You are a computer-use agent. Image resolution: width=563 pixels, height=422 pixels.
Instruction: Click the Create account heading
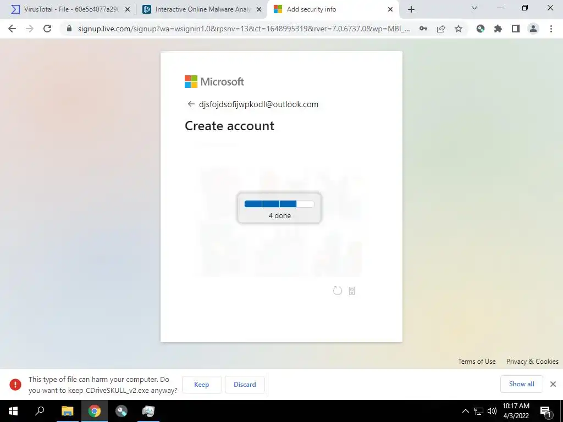coord(229,126)
